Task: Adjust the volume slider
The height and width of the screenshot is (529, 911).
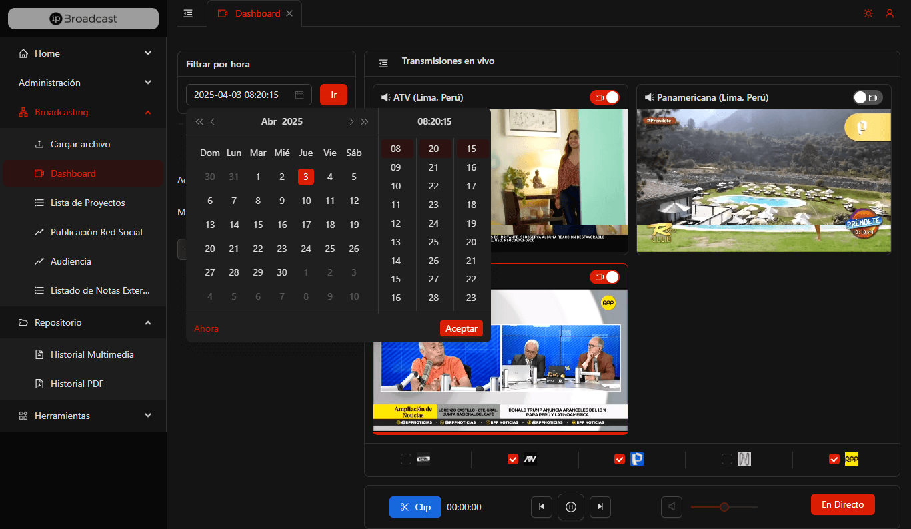Action: click(724, 507)
